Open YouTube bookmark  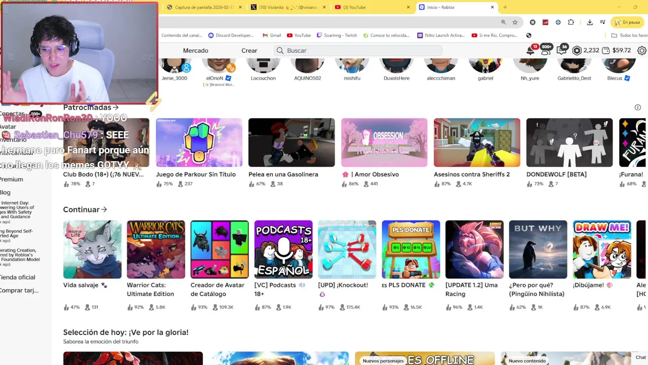click(299, 35)
